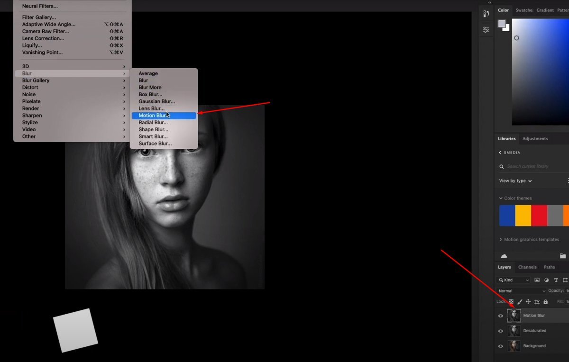569x362 pixels.
Task: Open the Properties sliders icon in dock
Action: coord(486,30)
